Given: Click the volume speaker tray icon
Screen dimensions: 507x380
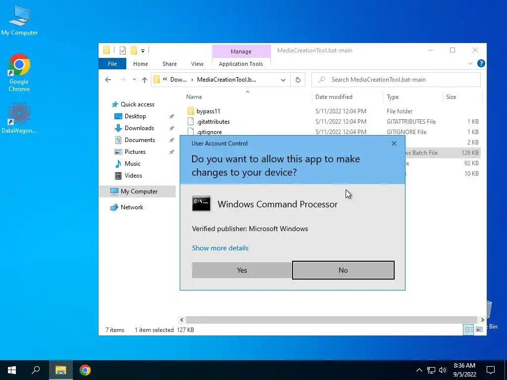Looking at the screenshot, I should (x=443, y=370).
